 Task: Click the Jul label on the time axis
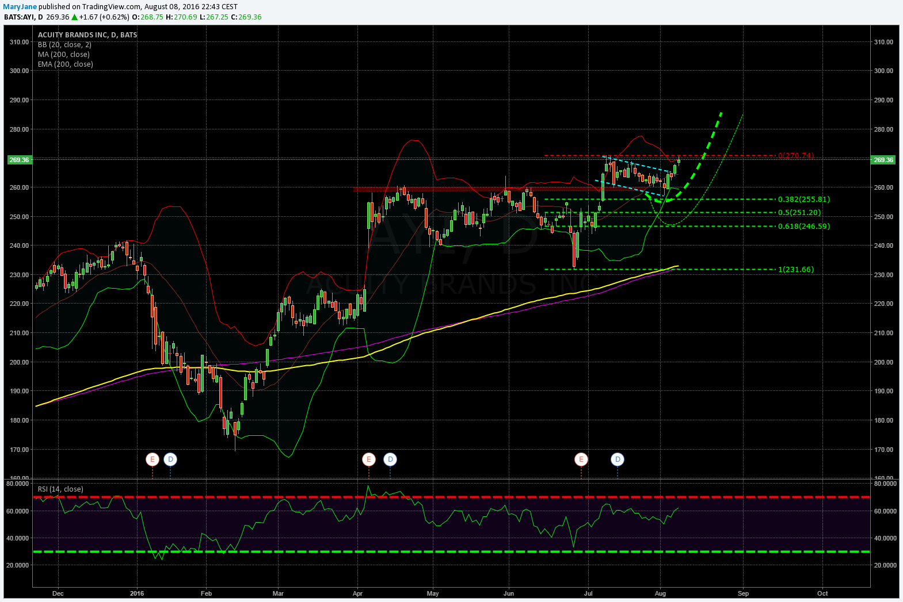tap(588, 593)
